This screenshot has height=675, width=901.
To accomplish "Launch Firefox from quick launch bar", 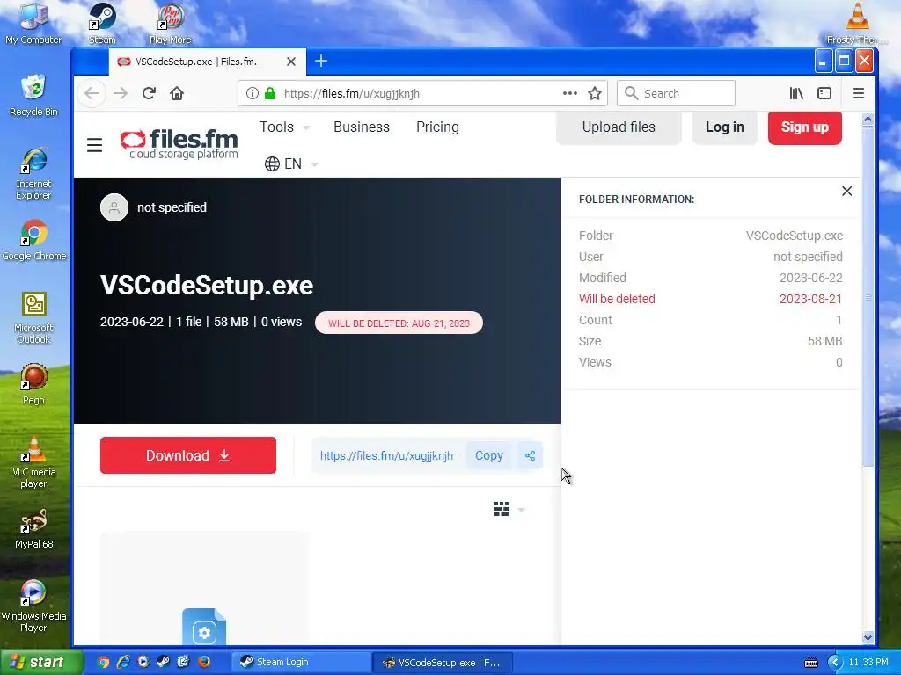I will 204,663.
